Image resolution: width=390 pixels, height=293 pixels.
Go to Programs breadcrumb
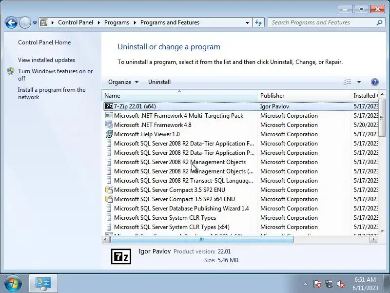pos(117,22)
